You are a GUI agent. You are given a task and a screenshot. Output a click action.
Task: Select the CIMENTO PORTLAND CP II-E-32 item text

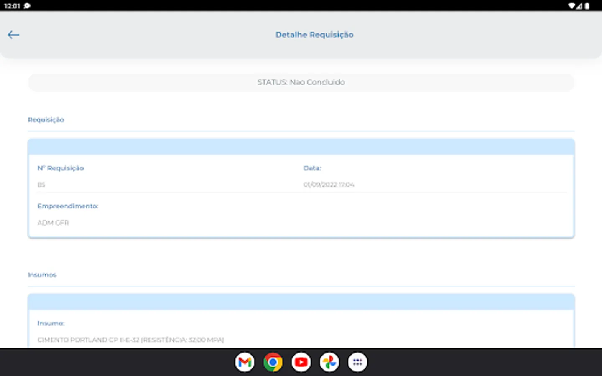(x=130, y=340)
